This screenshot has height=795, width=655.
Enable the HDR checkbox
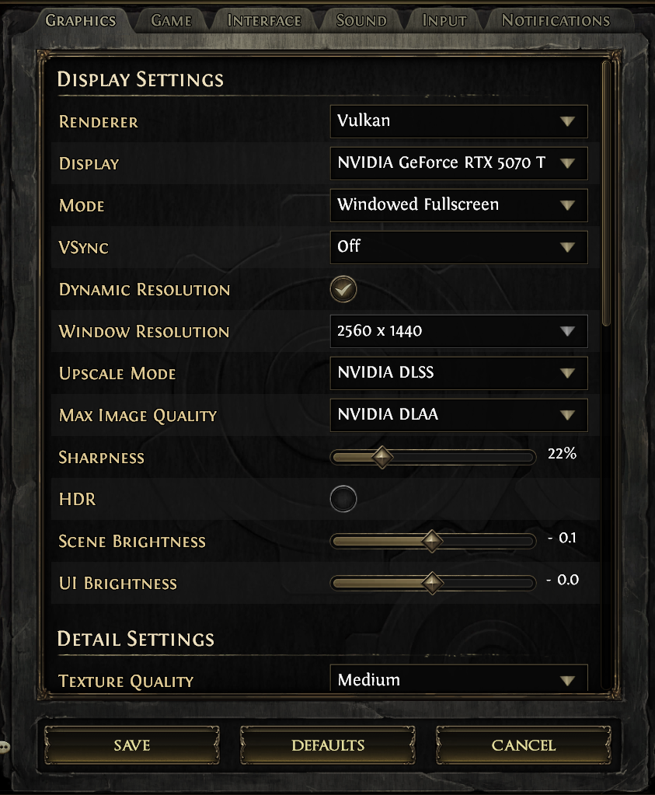click(343, 499)
